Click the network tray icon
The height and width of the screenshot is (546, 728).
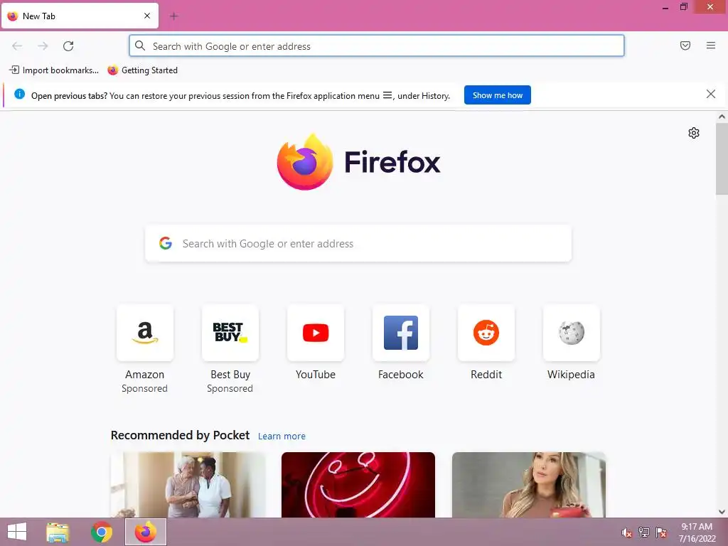pos(644,532)
